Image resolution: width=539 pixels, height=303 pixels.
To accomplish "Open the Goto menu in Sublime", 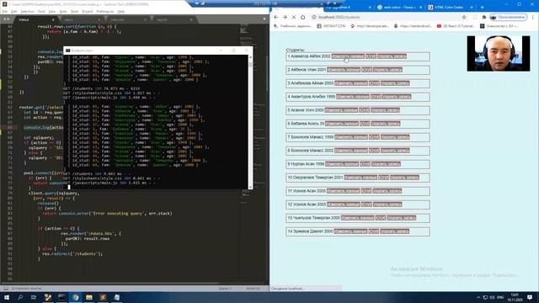I will click(63, 12).
